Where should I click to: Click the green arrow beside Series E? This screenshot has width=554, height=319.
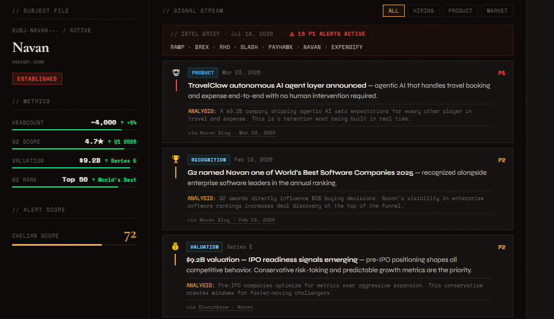pyautogui.click(x=106, y=161)
